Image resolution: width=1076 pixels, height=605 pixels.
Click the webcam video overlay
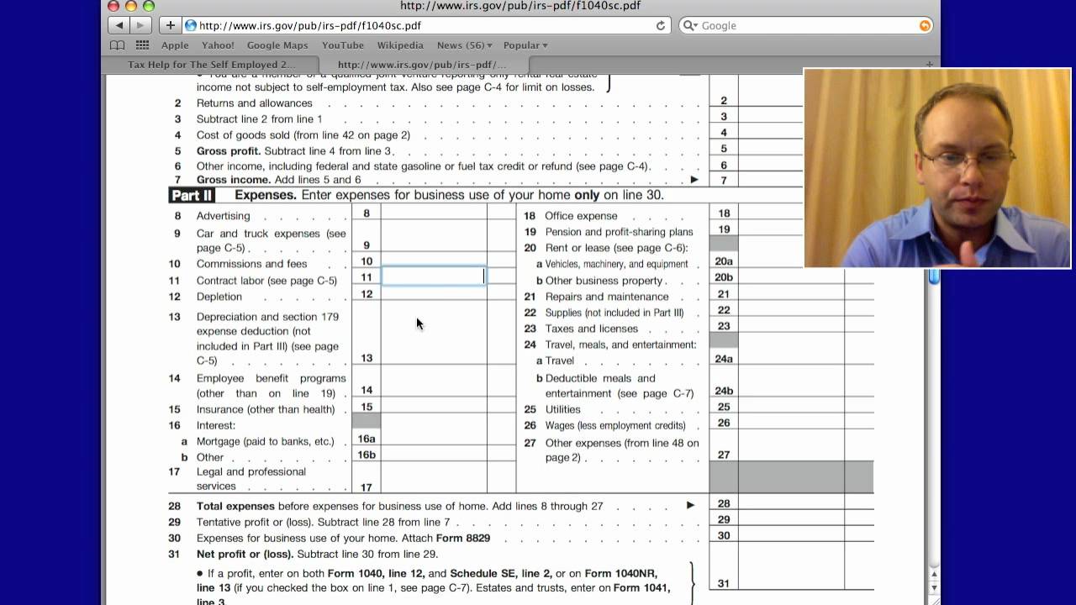(937, 168)
